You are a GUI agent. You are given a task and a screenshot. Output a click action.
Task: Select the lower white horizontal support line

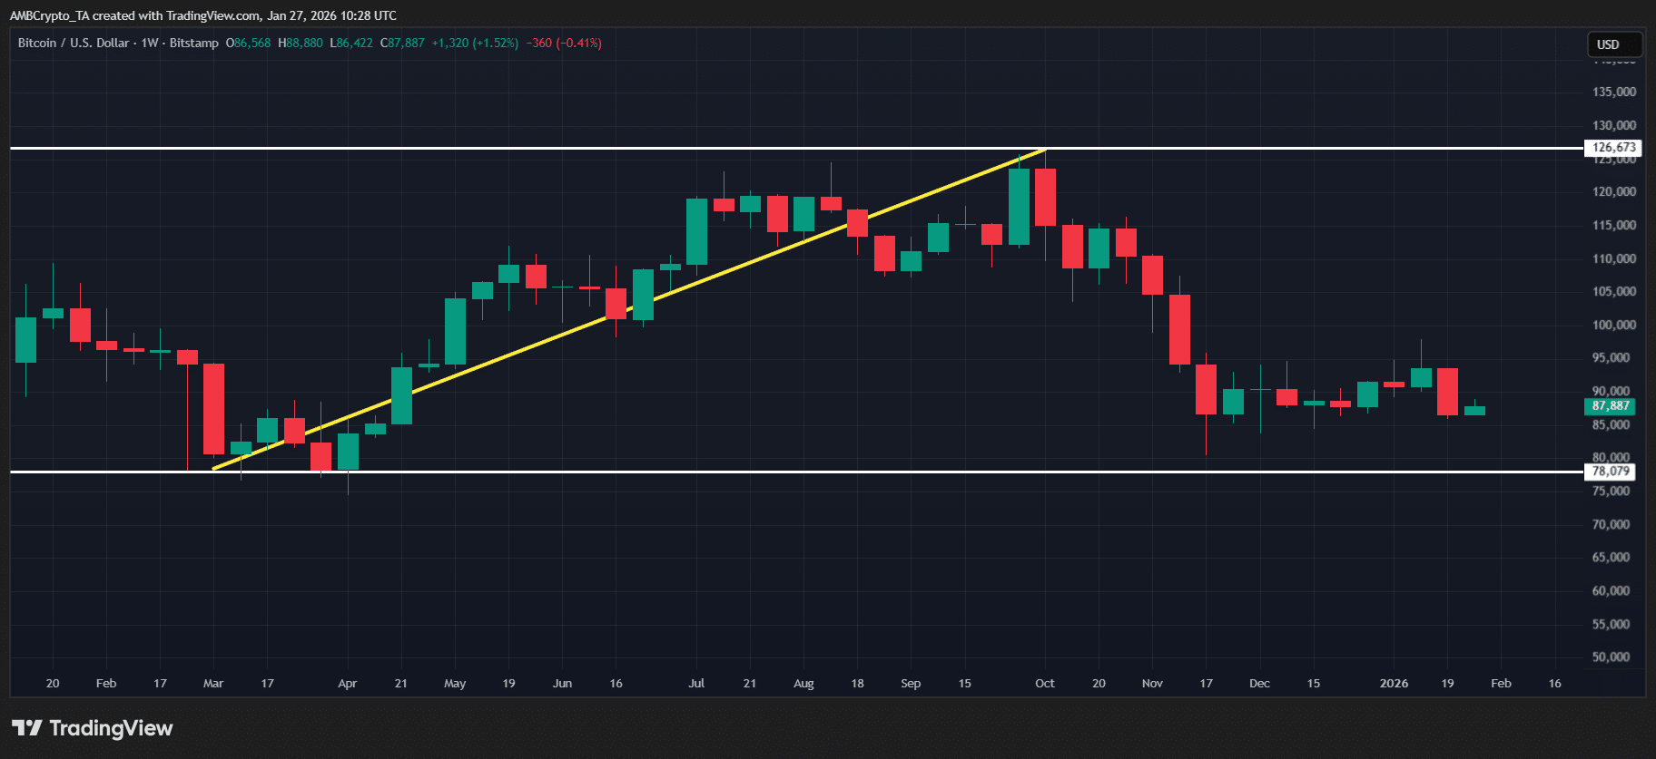(817, 472)
